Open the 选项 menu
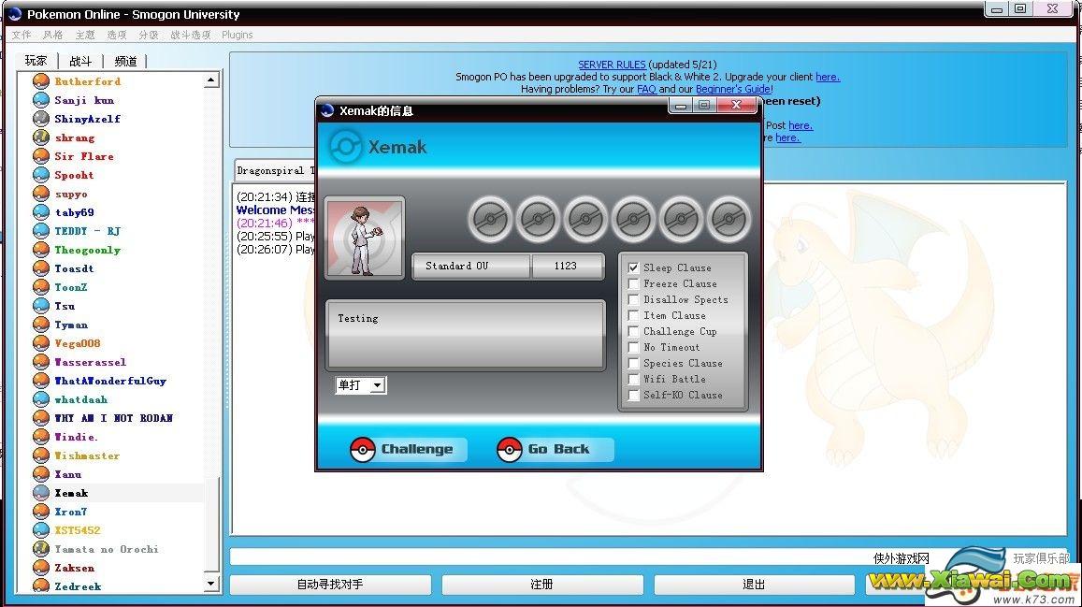The height and width of the screenshot is (607, 1082). [x=117, y=35]
